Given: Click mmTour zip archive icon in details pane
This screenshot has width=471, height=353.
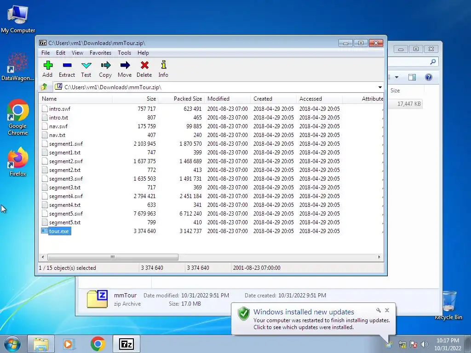Looking at the screenshot, I should (x=98, y=299).
